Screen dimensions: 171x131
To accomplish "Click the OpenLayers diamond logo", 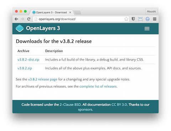I will pos(20,28).
